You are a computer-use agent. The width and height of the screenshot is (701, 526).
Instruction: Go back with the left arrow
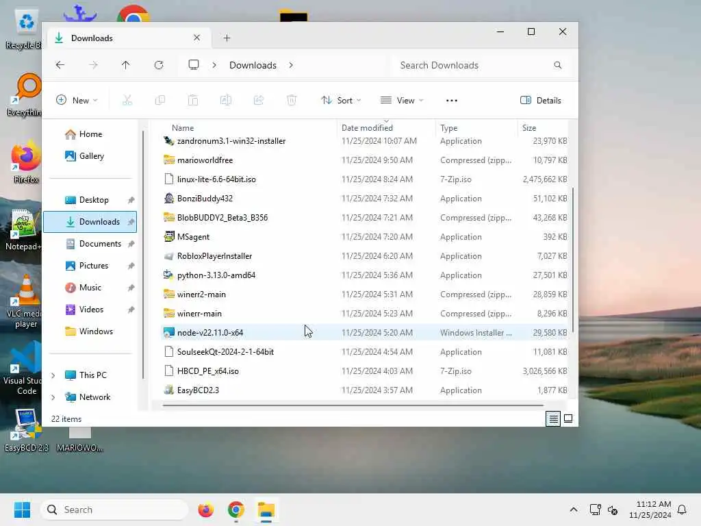[60, 65]
